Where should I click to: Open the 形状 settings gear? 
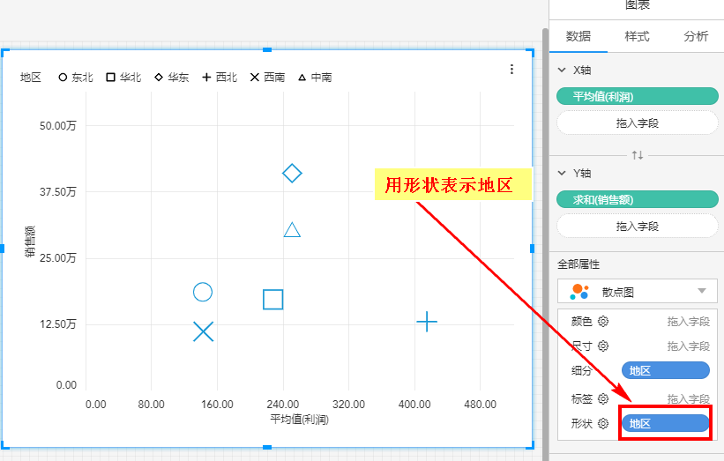(x=603, y=424)
